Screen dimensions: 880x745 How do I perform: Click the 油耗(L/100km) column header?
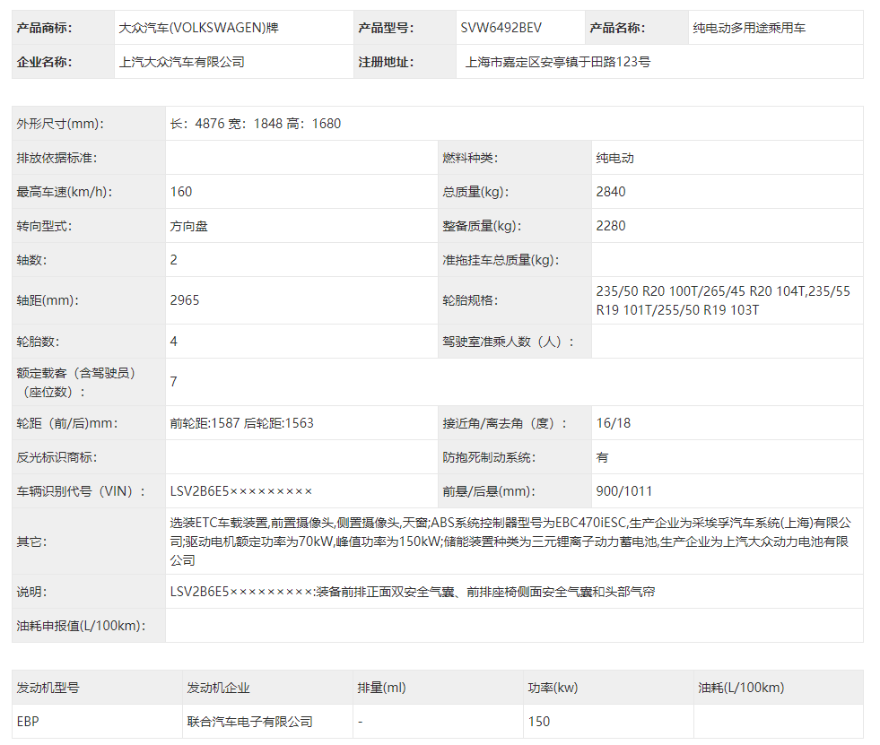click(x=741, y=688)
